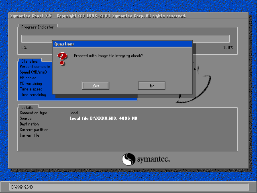Click the '100%' progress label
This screenshot has height=193, width=257.
[x=228, y=47]
